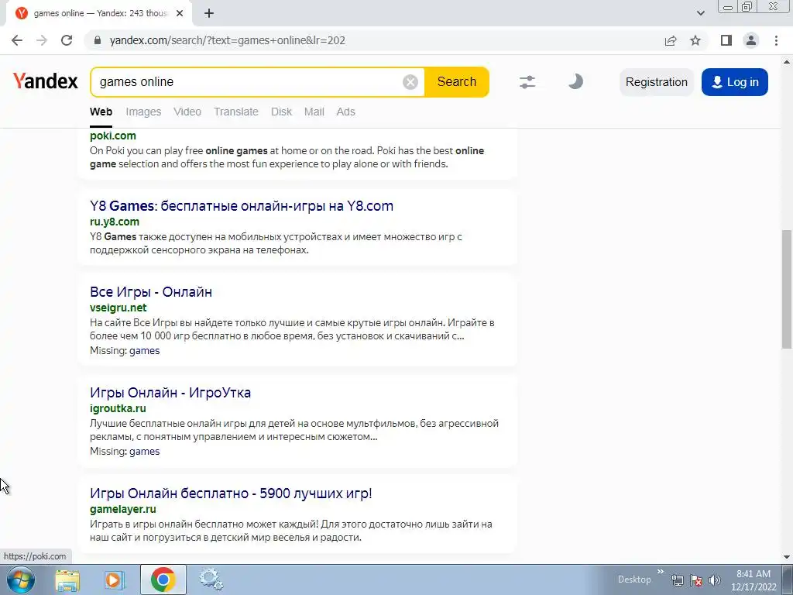
Task: Open the gamelayer.ru link
Action: (x=123, y=509)
